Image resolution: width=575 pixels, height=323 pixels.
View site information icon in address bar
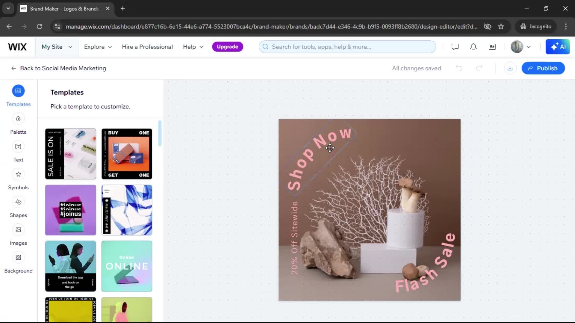coord(57,26)
